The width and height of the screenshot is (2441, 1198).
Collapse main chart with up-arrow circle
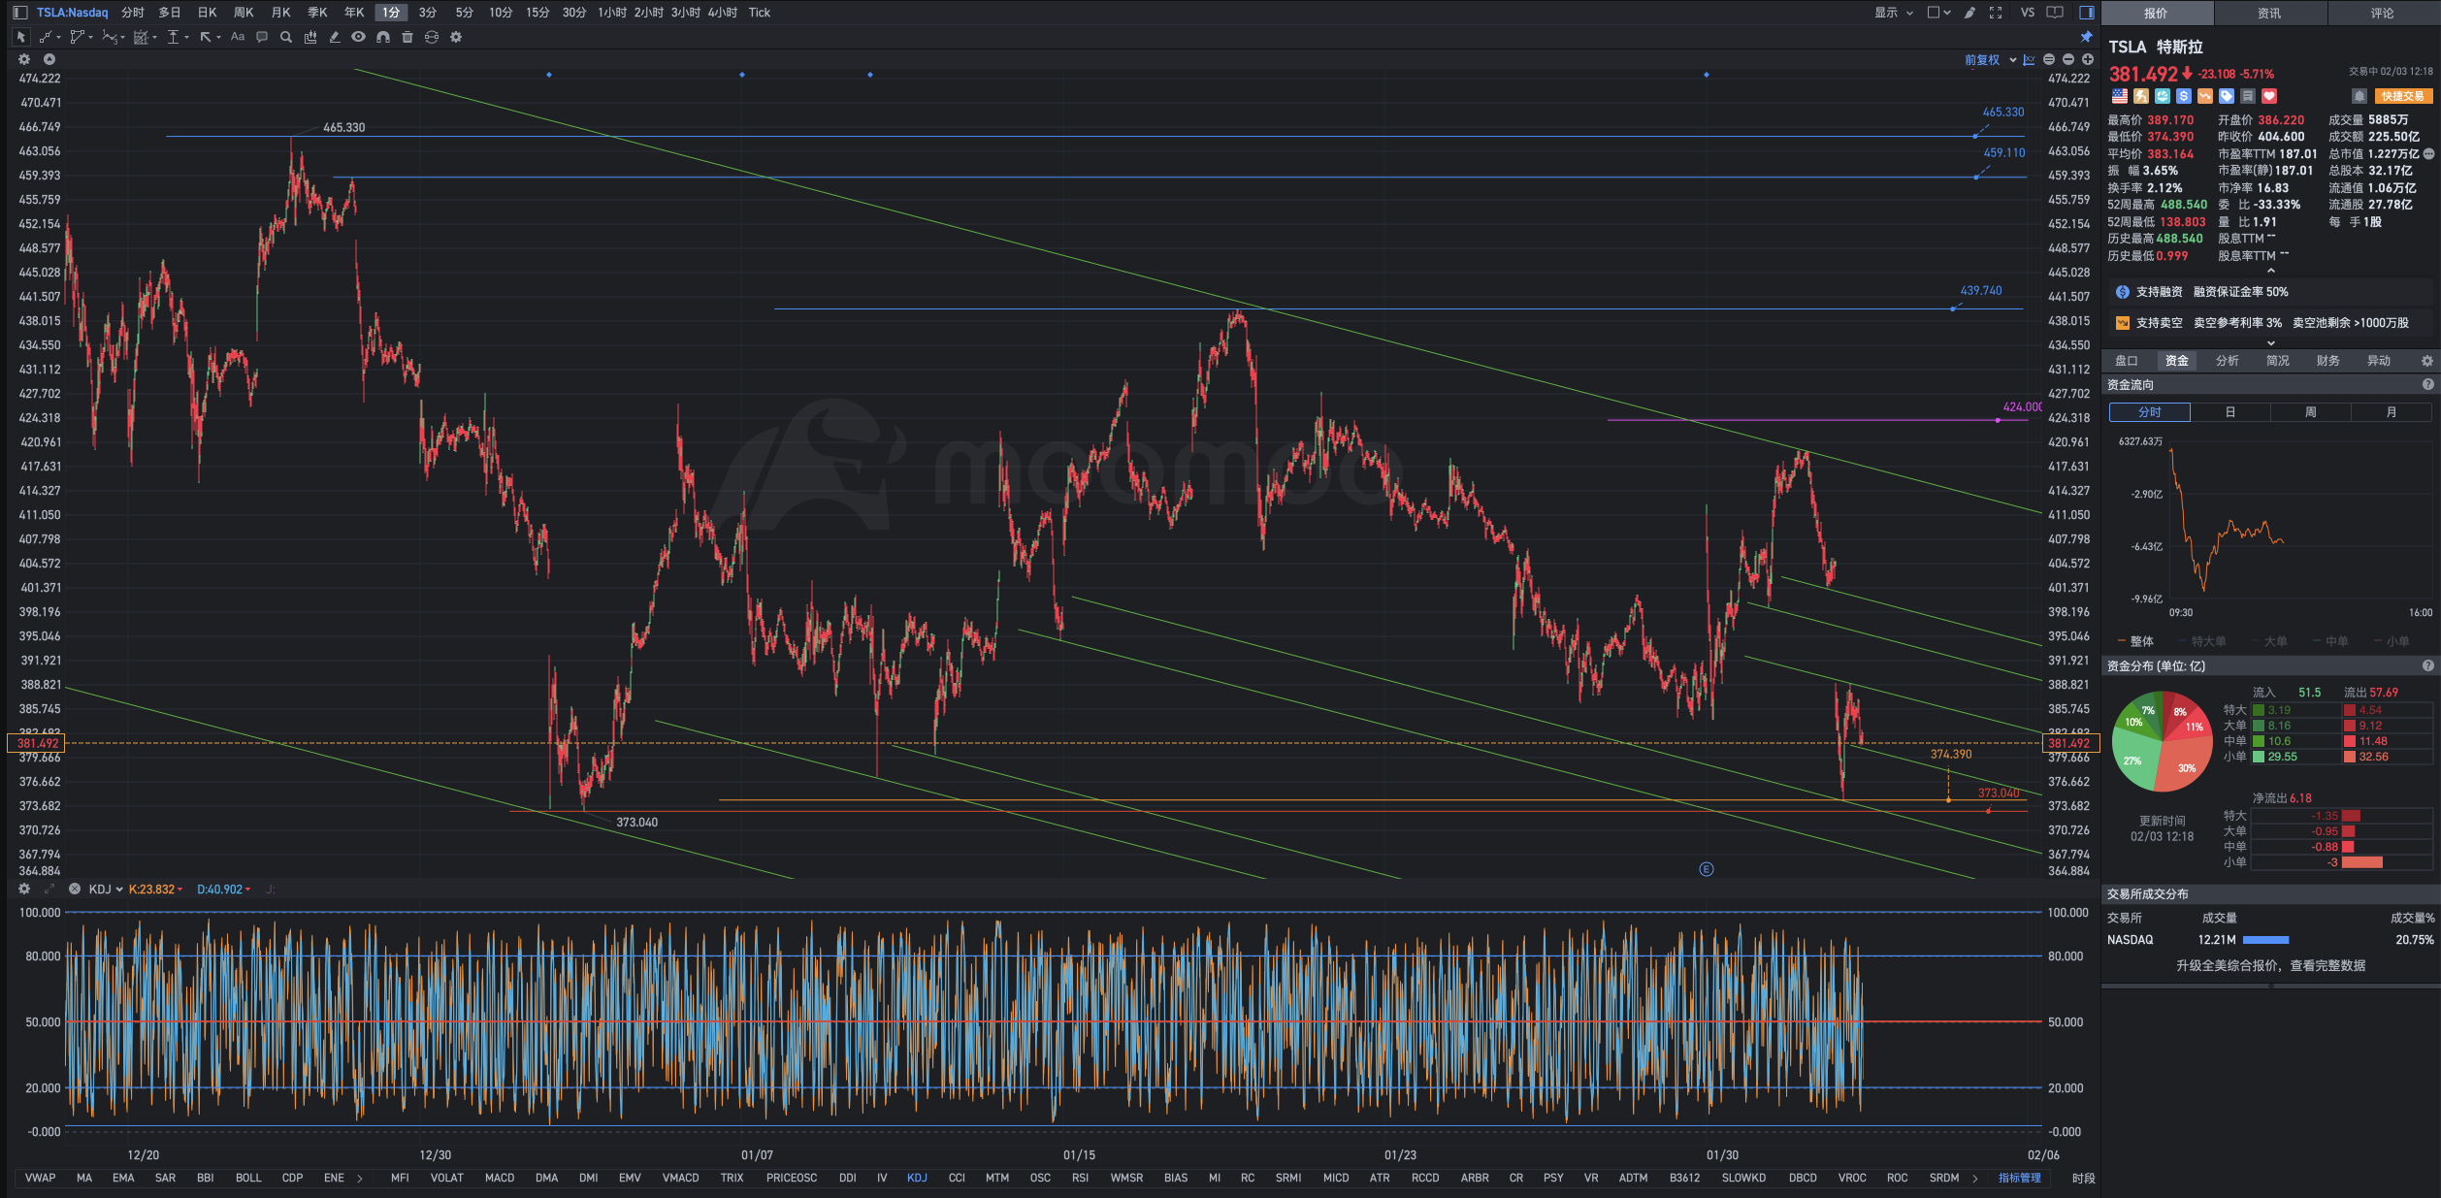(x=49, y=59)
